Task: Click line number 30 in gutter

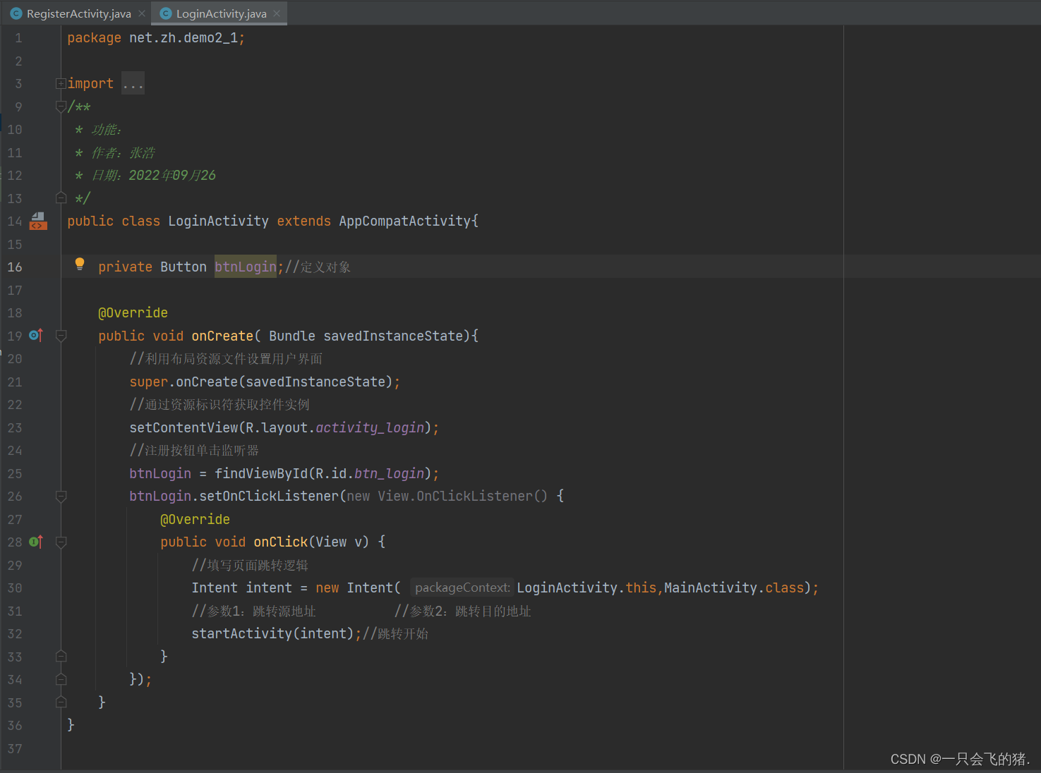Action: [x=15, y=588]
